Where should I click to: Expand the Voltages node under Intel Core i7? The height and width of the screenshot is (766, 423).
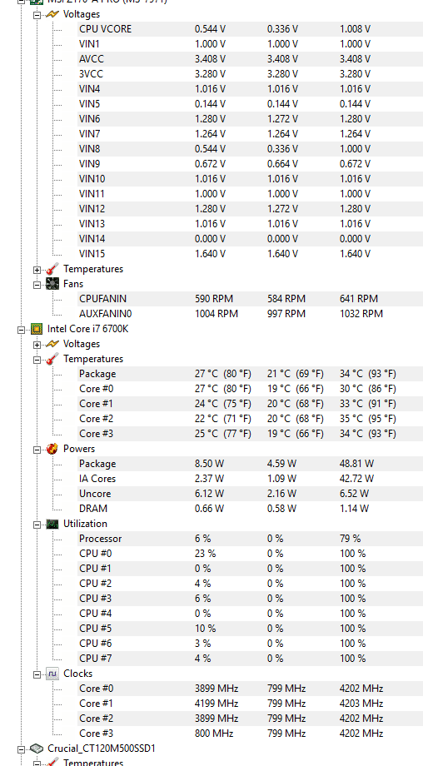(37, 345)
